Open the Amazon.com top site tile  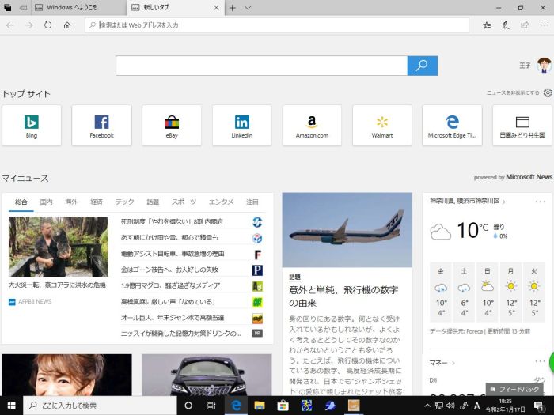click(312, 125)
